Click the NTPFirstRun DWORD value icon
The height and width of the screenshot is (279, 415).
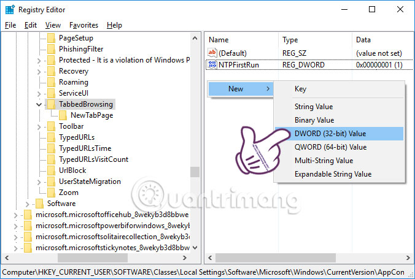click(212, 65)
